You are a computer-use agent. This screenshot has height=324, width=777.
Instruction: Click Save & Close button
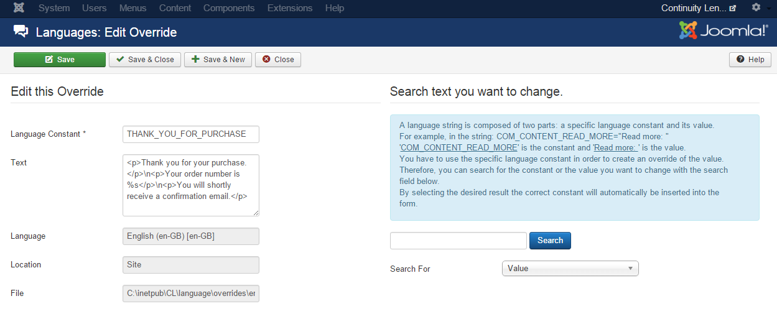point(145,60)
